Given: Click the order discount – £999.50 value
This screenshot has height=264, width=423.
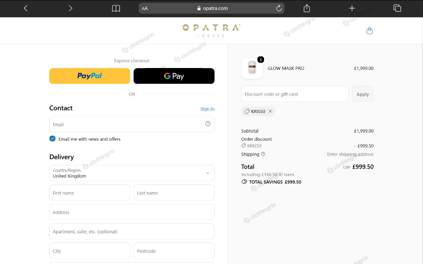Looking at the screenshot, I should tap(364, 146).
